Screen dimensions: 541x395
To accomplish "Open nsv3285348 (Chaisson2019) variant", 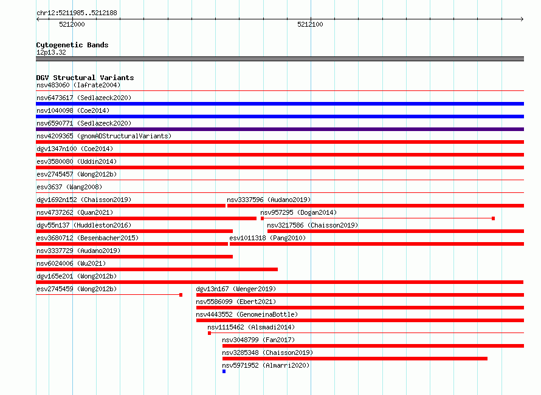I will click(267, 353).
